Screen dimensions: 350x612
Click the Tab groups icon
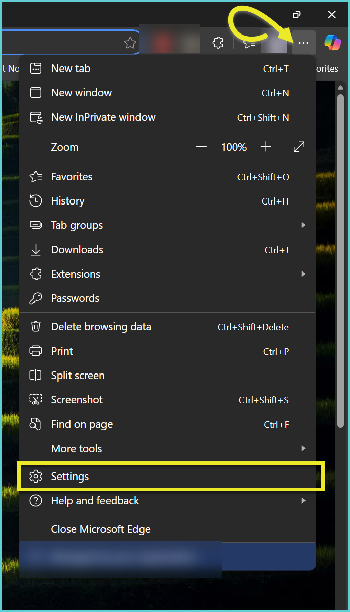[x=36, y=225]
